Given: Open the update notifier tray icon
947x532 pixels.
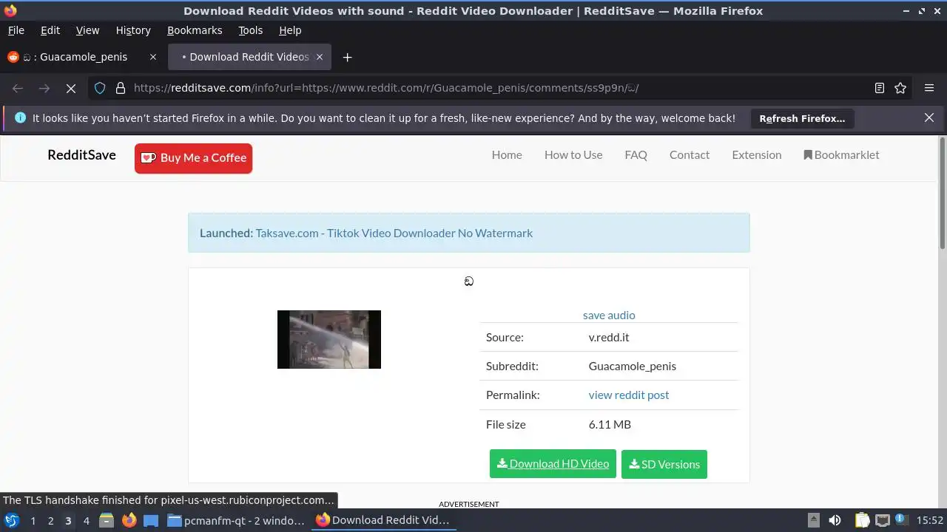Looking at the screenshot, I should pyautogui.click(x=901, y=520).
